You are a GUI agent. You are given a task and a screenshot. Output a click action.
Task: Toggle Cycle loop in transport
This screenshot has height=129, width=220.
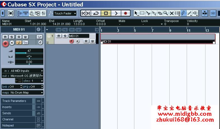(x=96, y=13)
